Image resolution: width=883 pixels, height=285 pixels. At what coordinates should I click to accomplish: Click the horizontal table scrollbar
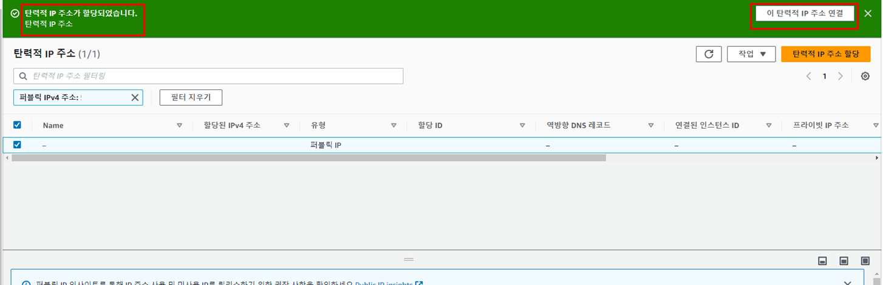pyautogui.click(x=309, y=157)
